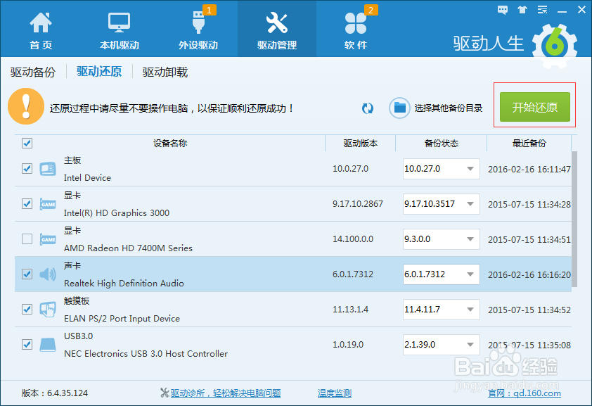
Task: Click the 设备名称 column header
Action: click(170, 143)
